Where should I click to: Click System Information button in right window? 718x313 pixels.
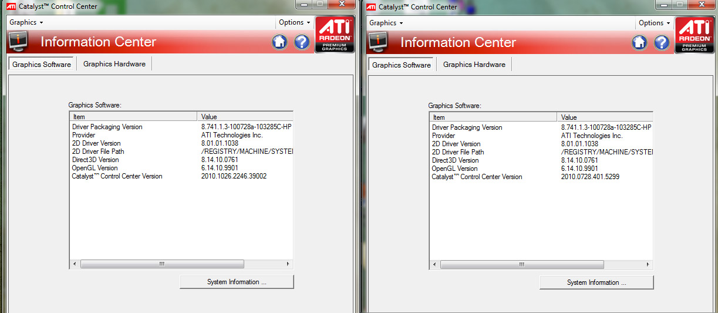click(x=596, y=282)
